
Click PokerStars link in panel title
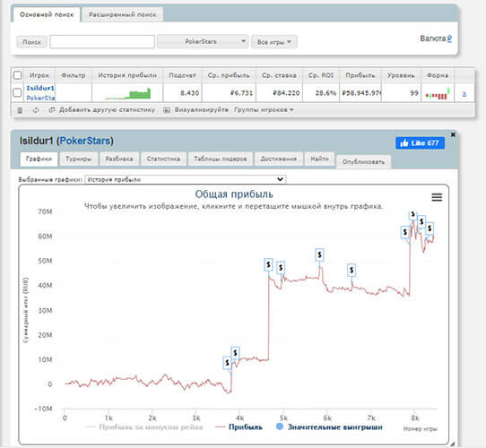point(84,141)
